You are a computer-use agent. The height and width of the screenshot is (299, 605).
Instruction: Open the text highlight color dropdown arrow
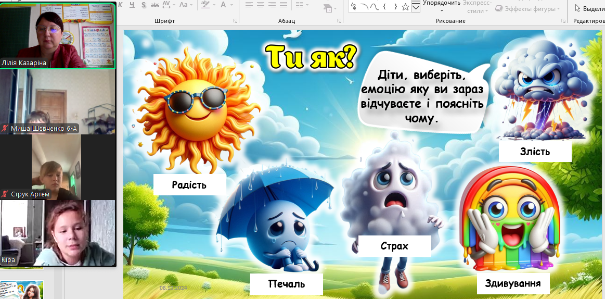[x=214, y=5]
